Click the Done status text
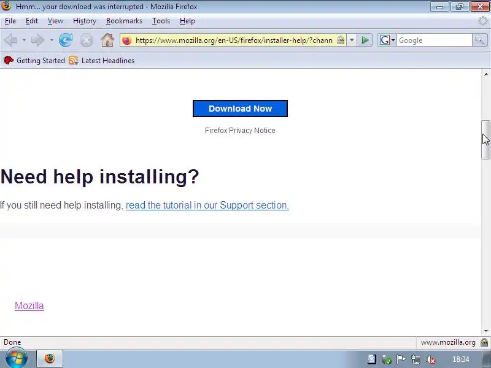The width and height of the screenshot is (491, 368). 12,342
